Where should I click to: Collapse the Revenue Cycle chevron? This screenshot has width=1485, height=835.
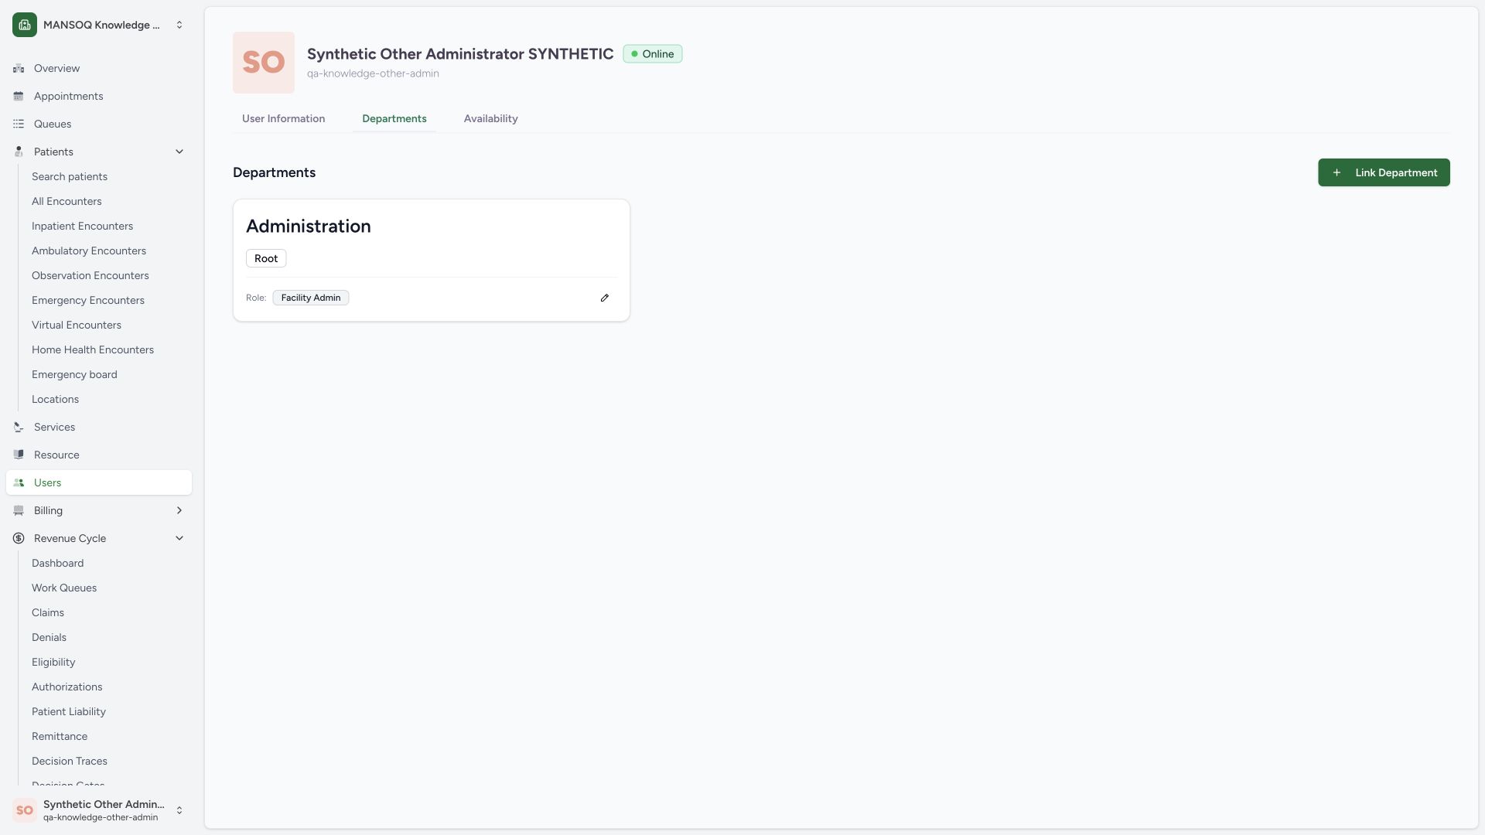(x=179, y=539)
